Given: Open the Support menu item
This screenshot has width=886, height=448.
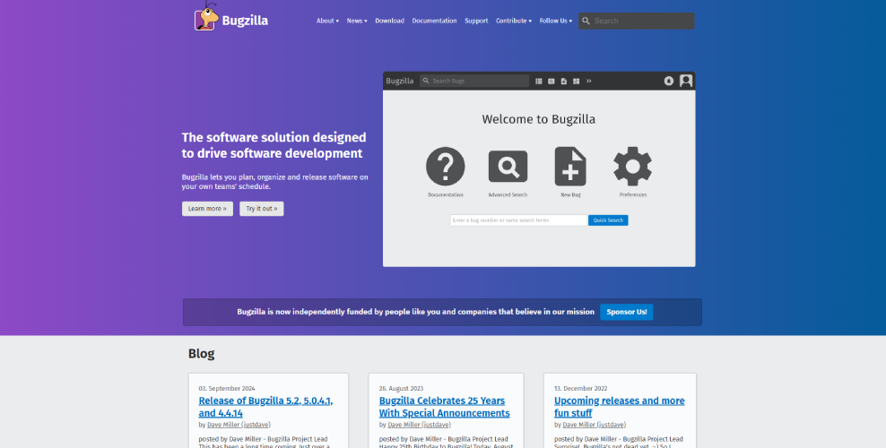Looking at the screenshot, I should (x=476, y=21).
